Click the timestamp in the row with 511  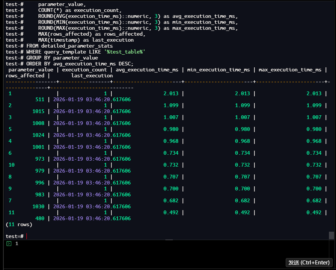[92, 100]
